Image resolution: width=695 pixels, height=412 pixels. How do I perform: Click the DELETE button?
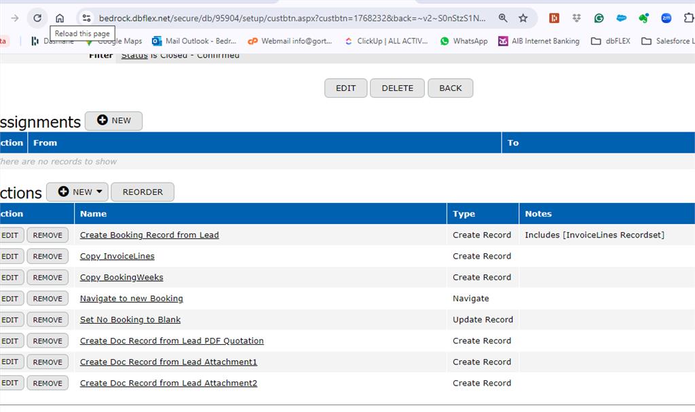click(x=397, y=88)
